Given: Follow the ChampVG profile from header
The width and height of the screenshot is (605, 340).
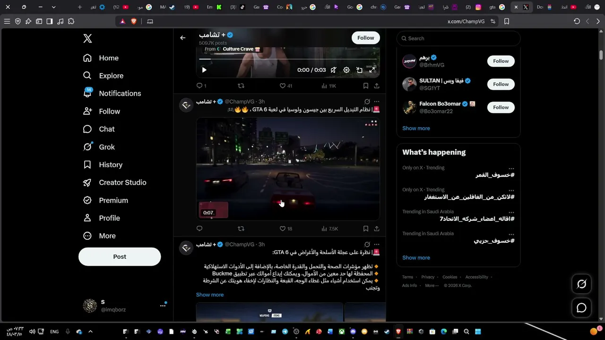Looking at the screenshot, I should [x=365, y=38].
